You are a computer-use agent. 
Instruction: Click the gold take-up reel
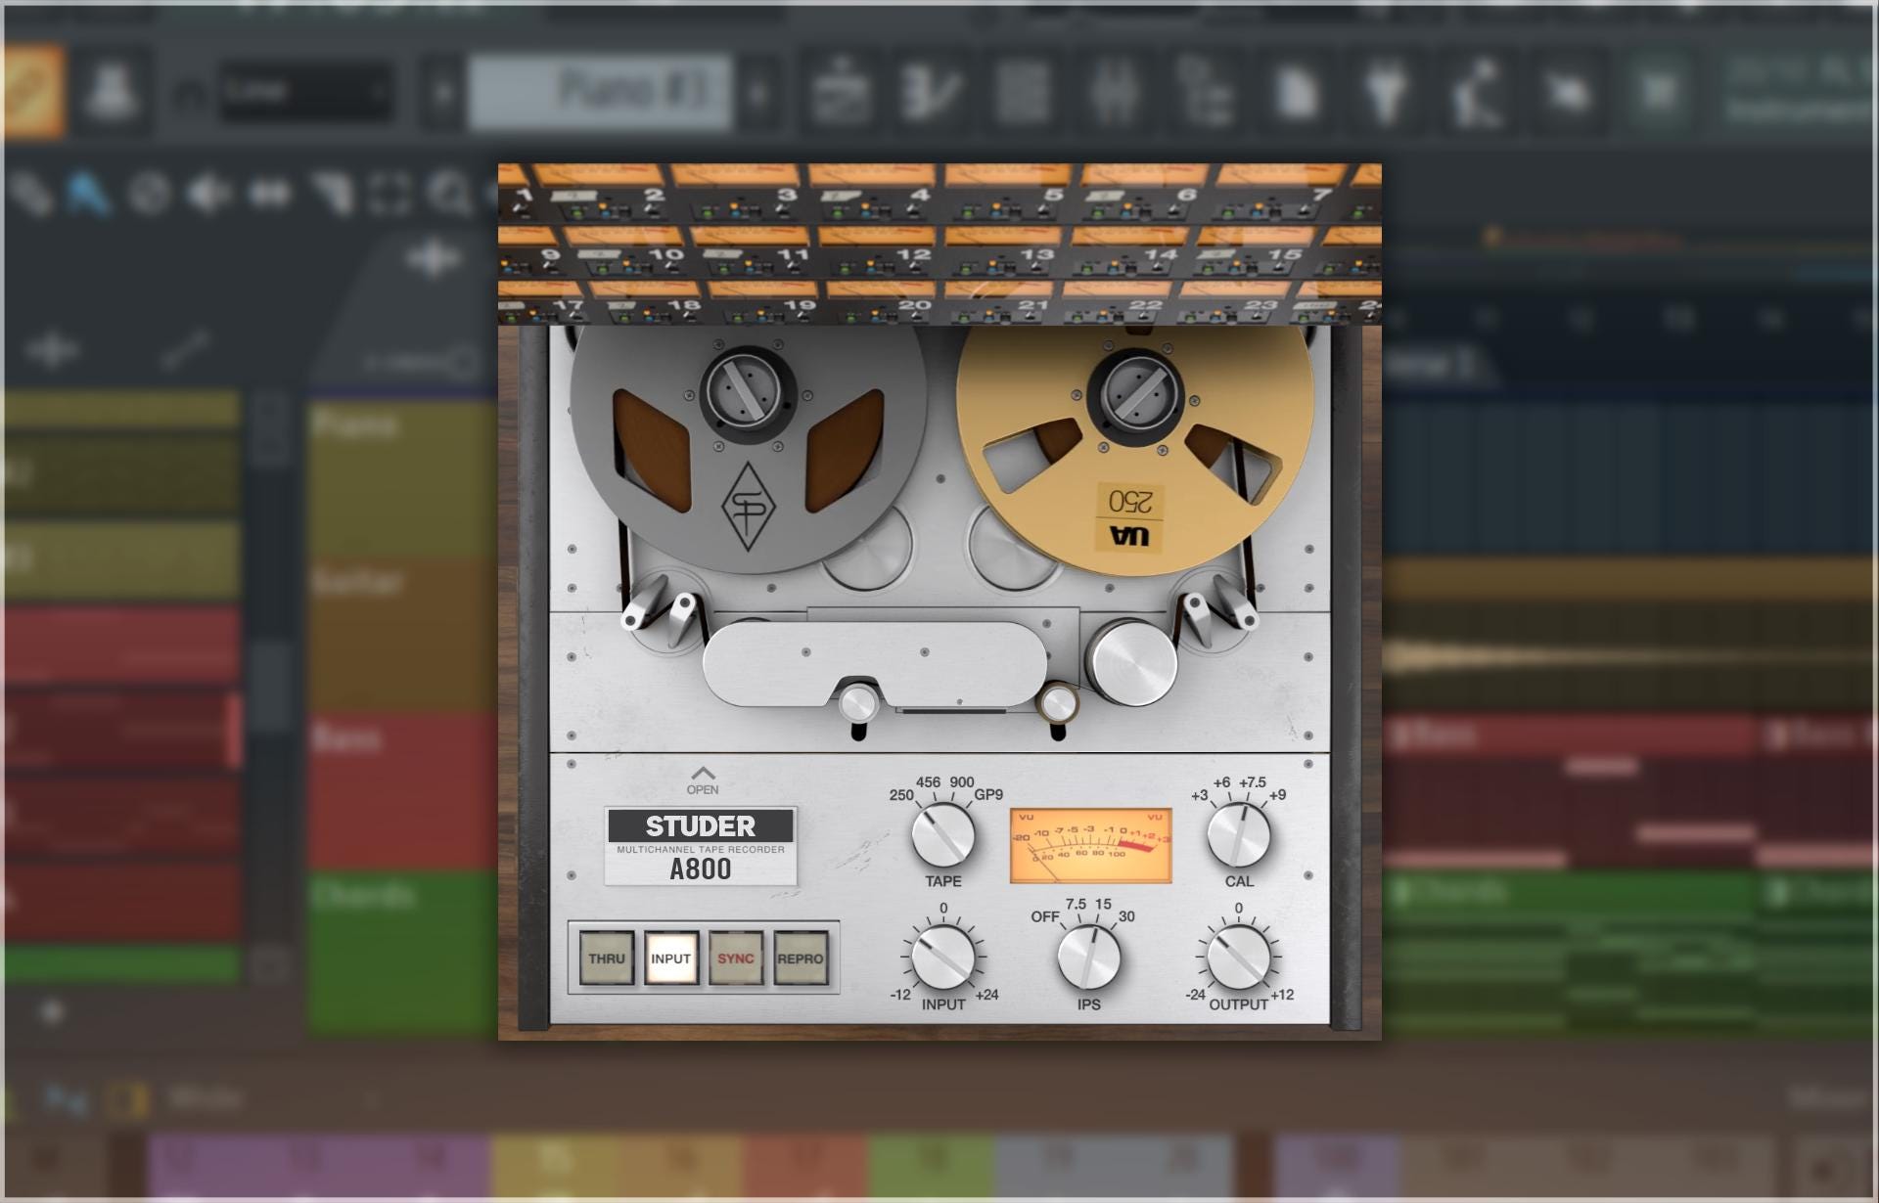tap(1135, 453)
